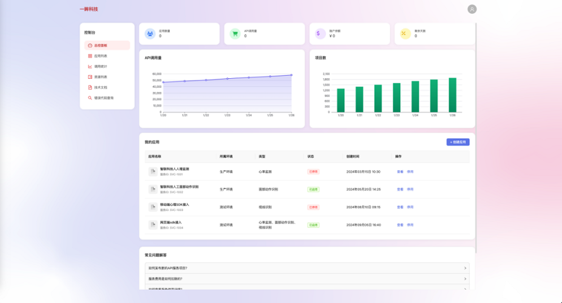Click the 错误代码查询 magnifier icon
The width and height of the screenshot is (562, 303).
point(90,98)
